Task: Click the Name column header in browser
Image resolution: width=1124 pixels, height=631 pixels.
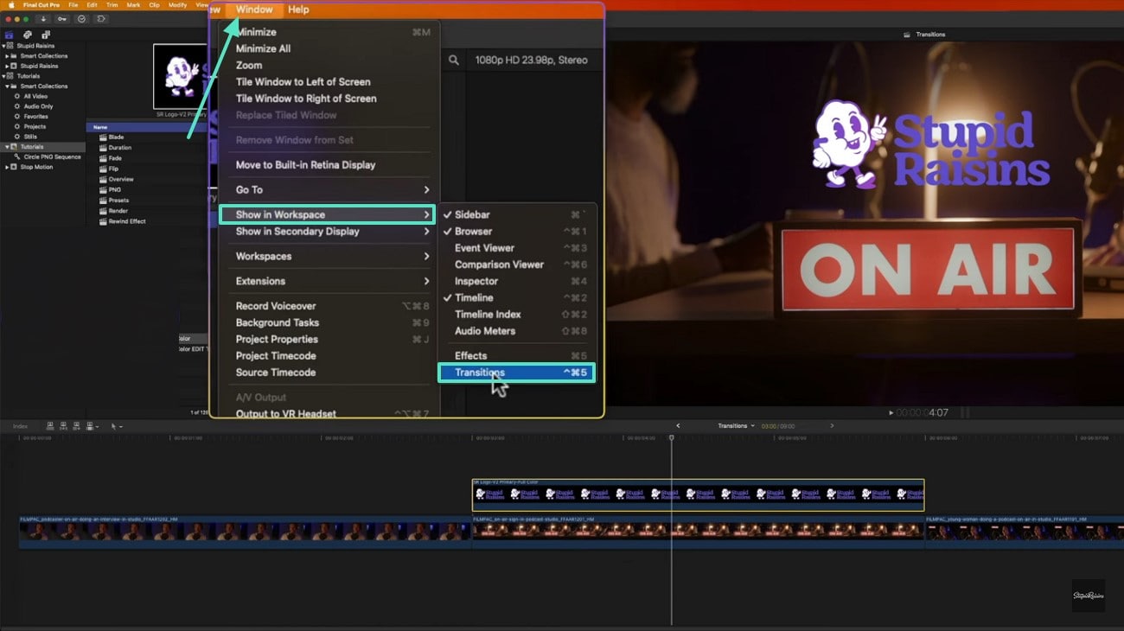Action: tap(100, 127)
